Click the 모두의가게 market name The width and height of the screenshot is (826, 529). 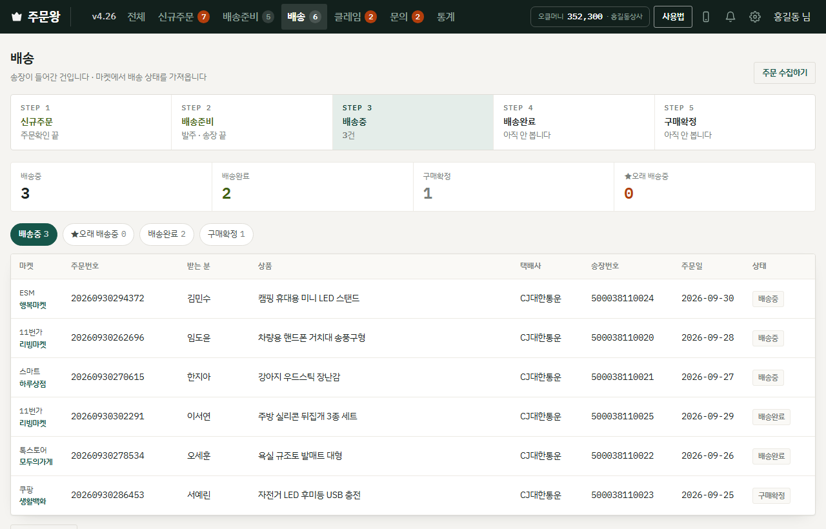point(36,463)
